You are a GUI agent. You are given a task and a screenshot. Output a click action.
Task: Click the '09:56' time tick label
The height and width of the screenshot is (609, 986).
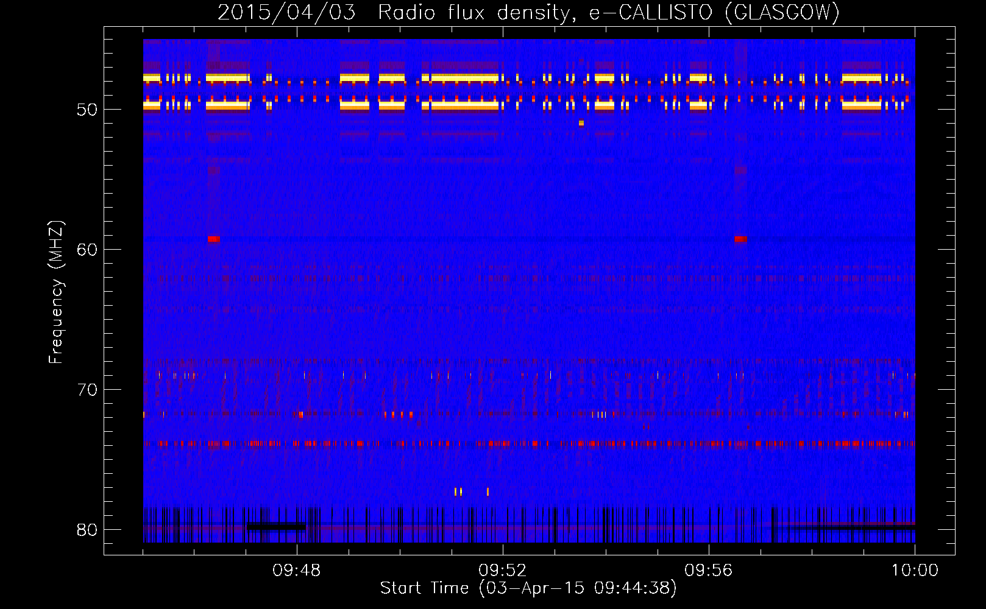708,571
